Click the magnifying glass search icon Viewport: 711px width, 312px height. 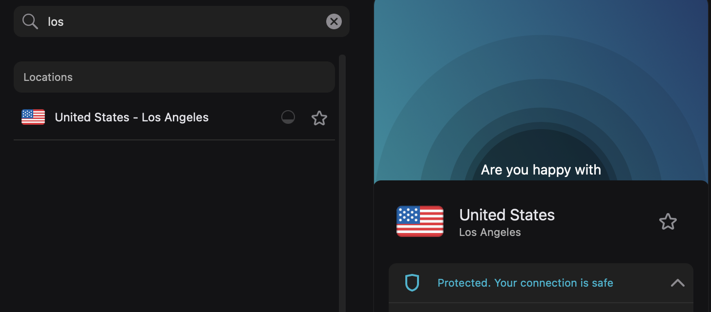(x=30, y=21)
